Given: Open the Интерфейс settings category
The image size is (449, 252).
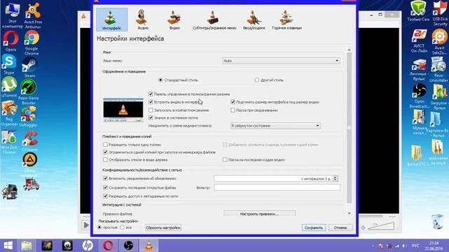Looking at the screenshot, I should [x=112, y=20].
